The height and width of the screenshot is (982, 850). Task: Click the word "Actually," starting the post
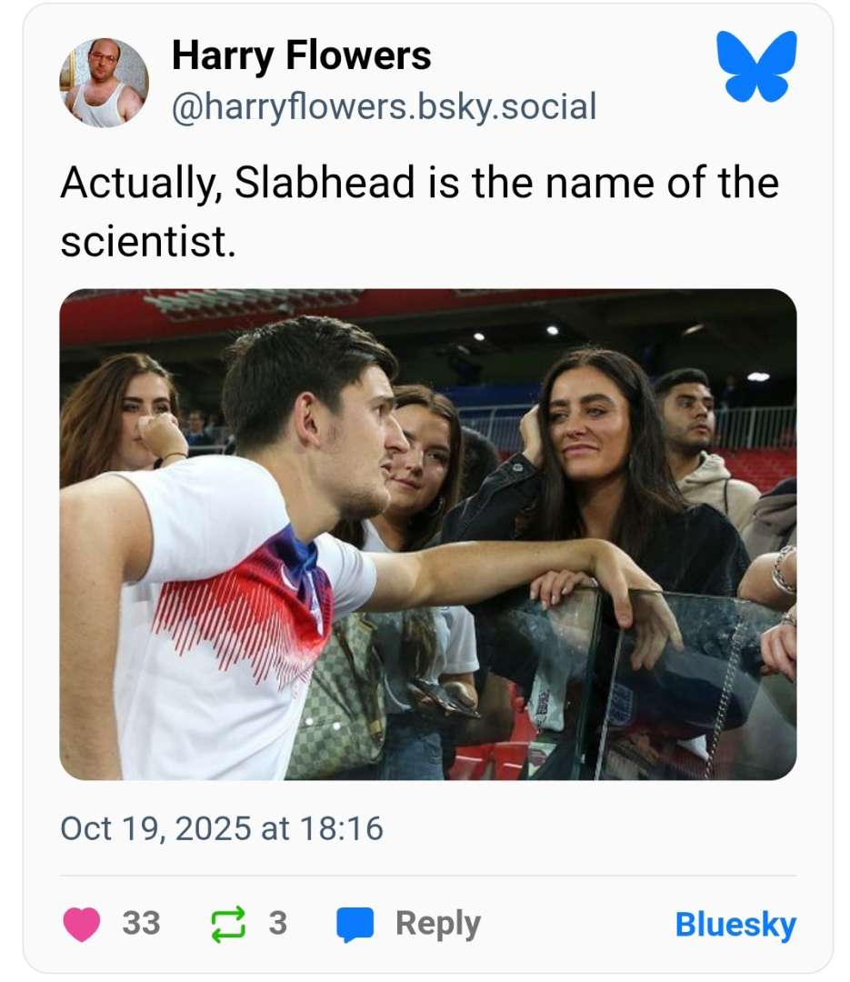click(x=140, y=183)
